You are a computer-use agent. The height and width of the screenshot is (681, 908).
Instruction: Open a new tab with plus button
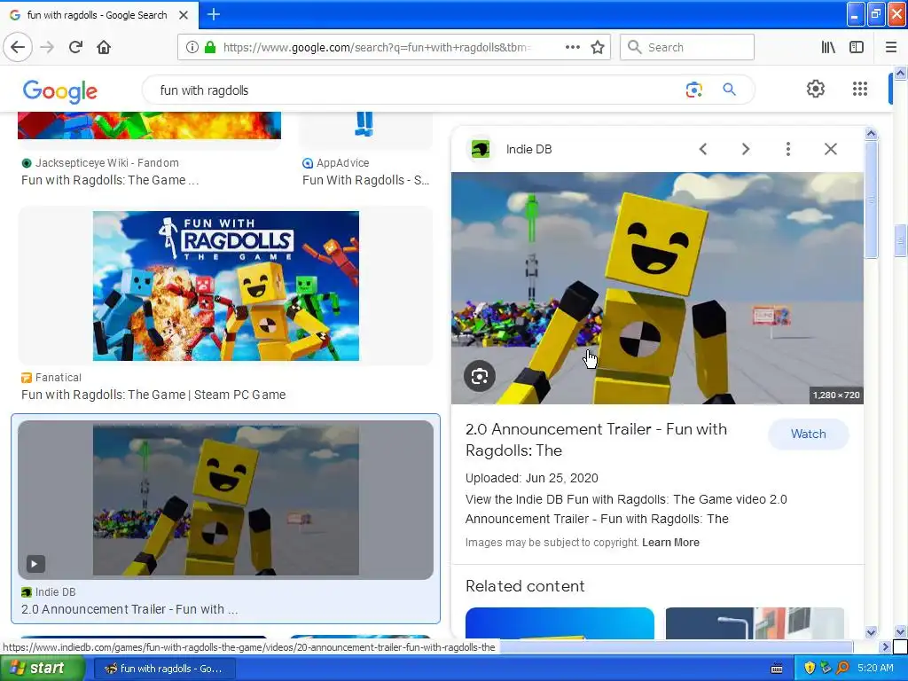213,14
